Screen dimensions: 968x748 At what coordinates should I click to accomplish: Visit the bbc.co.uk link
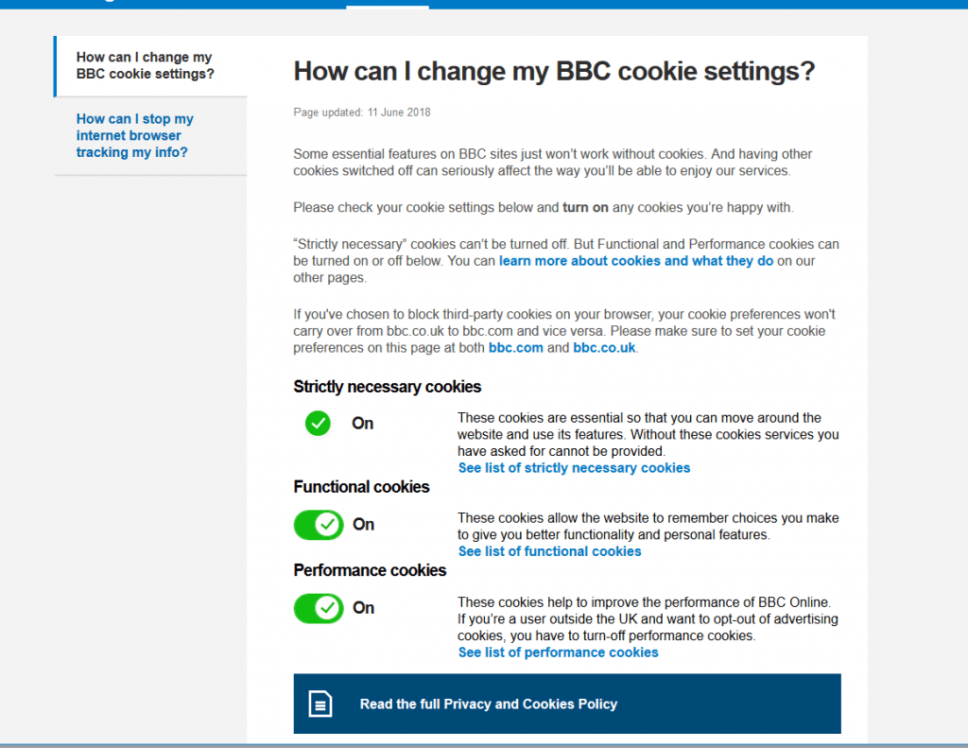tap(604, 348)
